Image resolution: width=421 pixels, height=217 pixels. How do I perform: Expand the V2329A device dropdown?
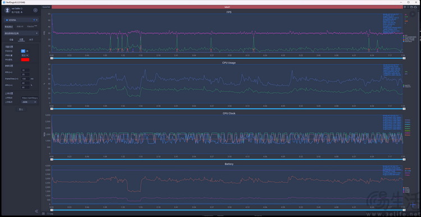(21, 20)
